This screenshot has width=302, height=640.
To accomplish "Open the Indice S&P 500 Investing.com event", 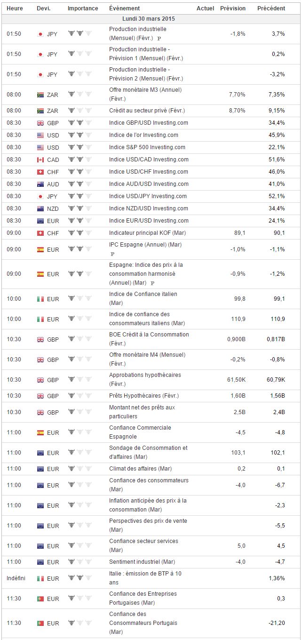I will (147, 147).
